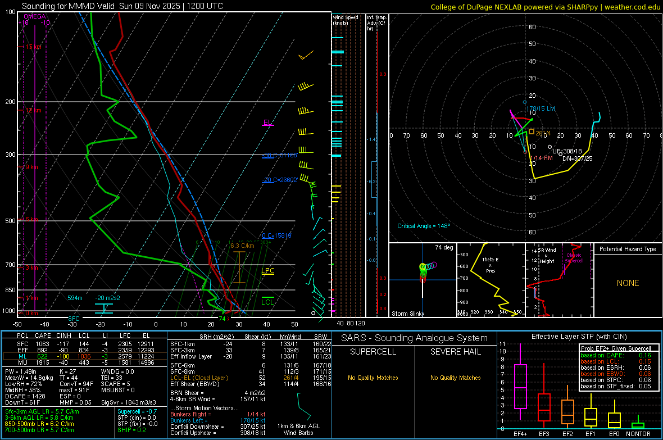This screenshot has height=440, width=663.
Task: Click the Bunkers Left = 178/15 kt line
Action: (218, 420)
